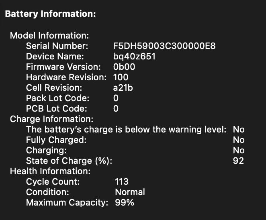Screen dimensions: 266x220
Task: Select the serial number value F5DH59003C300000E8
Action: point(164,46)
